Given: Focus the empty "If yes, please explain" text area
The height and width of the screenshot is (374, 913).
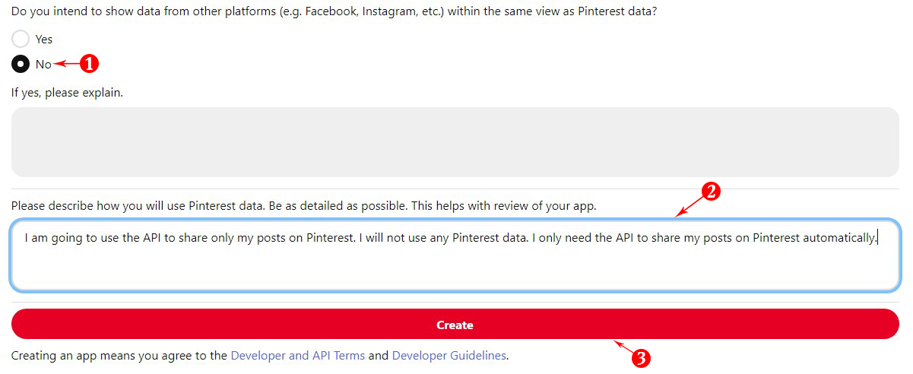Looking at the screenshot, I should pyautogui.click(x=455, y=142).
